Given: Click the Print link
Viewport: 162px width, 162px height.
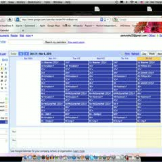Looking at the screenshot, I should pyautogui.click(x=127, y=54).
